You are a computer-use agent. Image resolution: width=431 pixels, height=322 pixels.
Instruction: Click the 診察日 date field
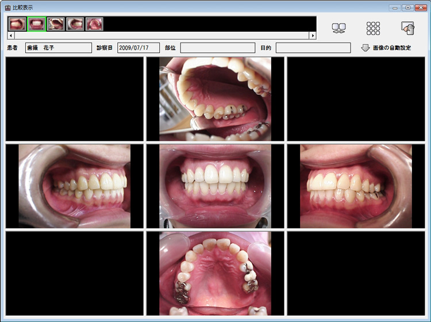click(138, 48)
